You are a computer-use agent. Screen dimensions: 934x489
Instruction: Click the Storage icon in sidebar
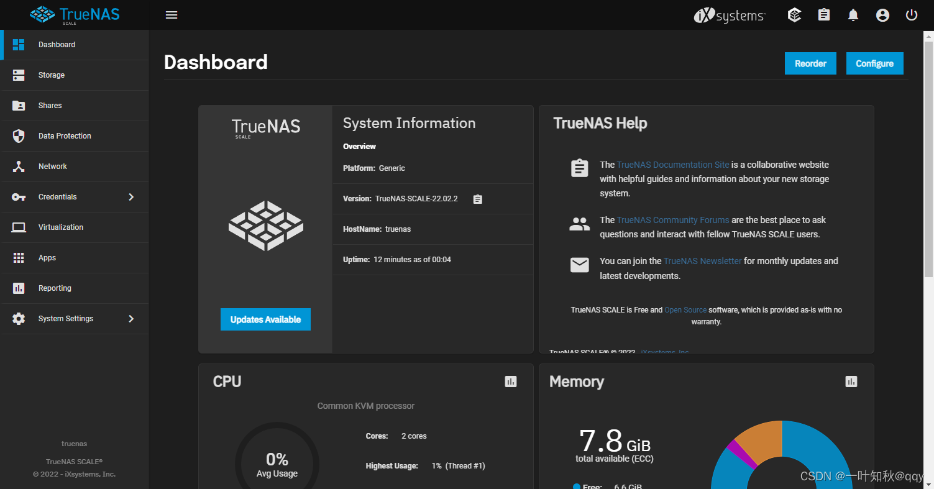point(19,75)
